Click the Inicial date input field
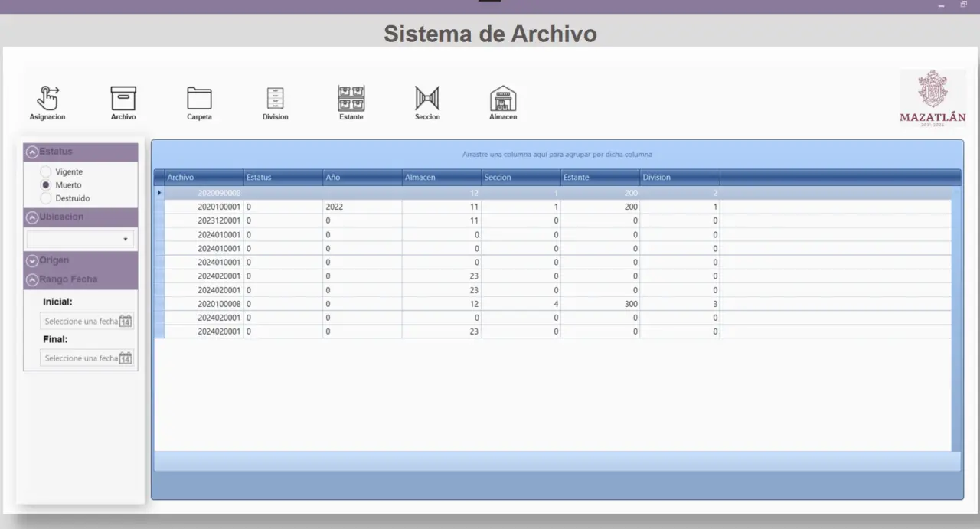980x529 pixels. click(80, 322)
